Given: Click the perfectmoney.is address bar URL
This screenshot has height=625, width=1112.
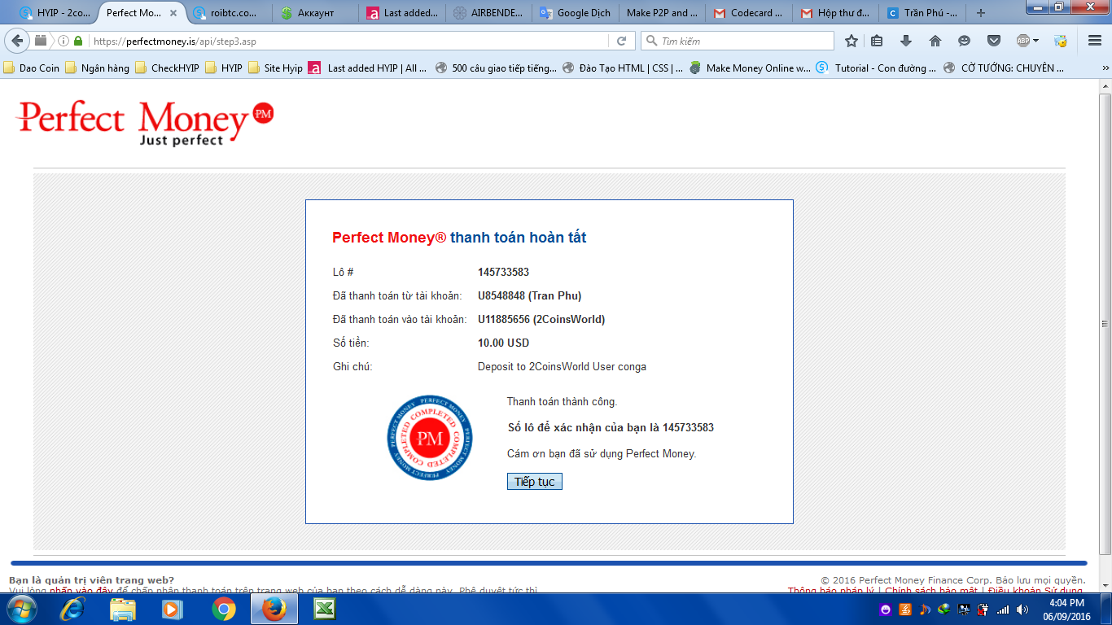Looking at the screenshot, I should (x=175, y=41).
